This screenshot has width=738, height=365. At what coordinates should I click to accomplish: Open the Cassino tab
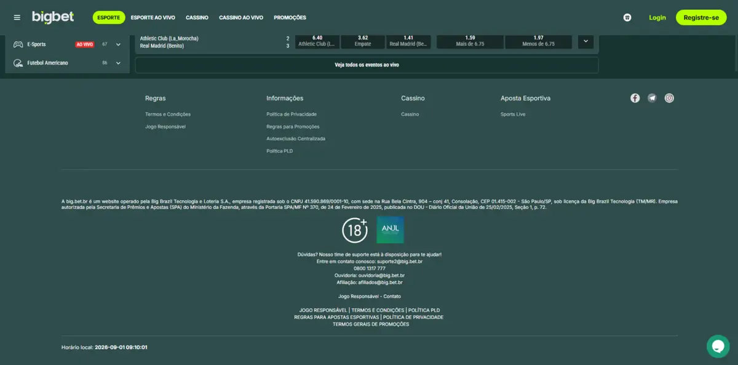197,18
